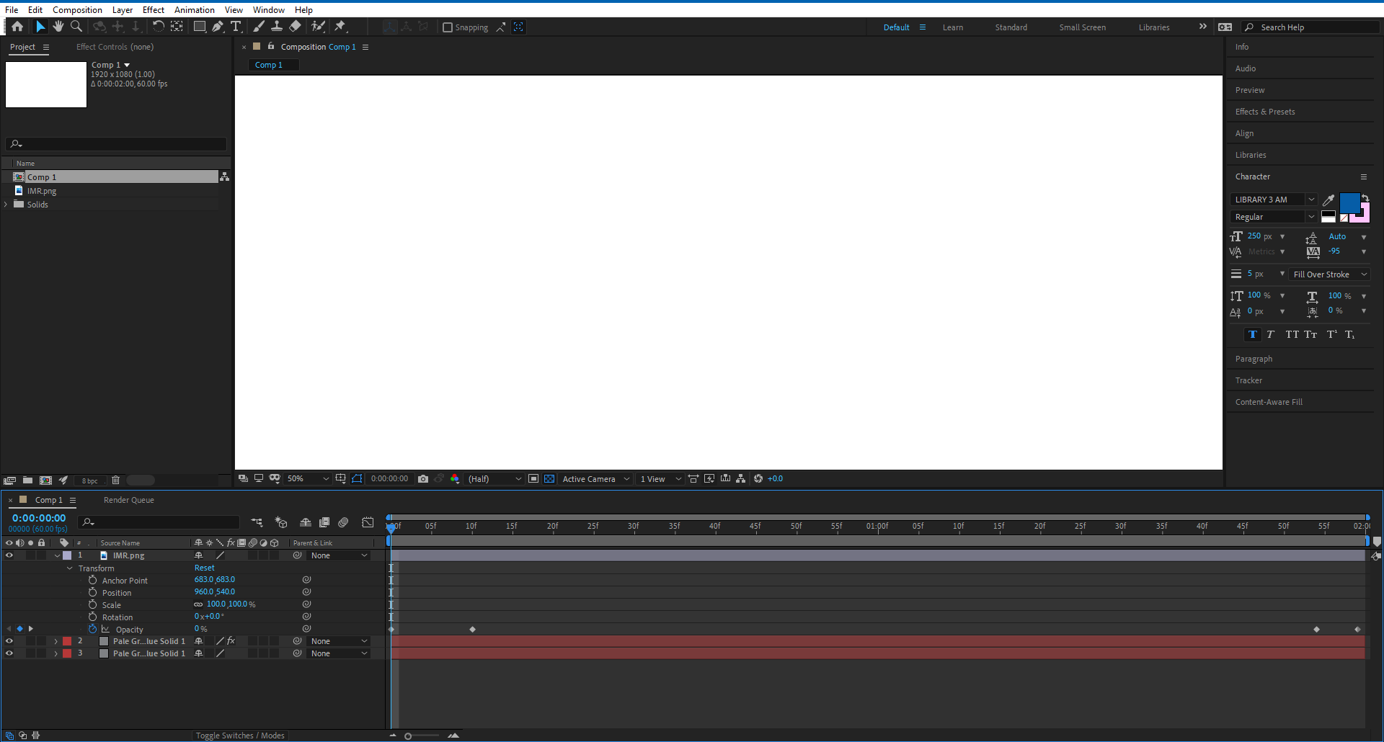
Task: Open the Graph Editor
Action: tap(368, 522)
